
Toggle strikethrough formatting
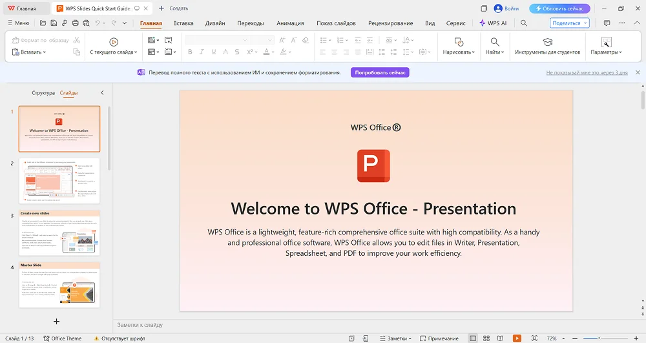(x=225, y=52)
